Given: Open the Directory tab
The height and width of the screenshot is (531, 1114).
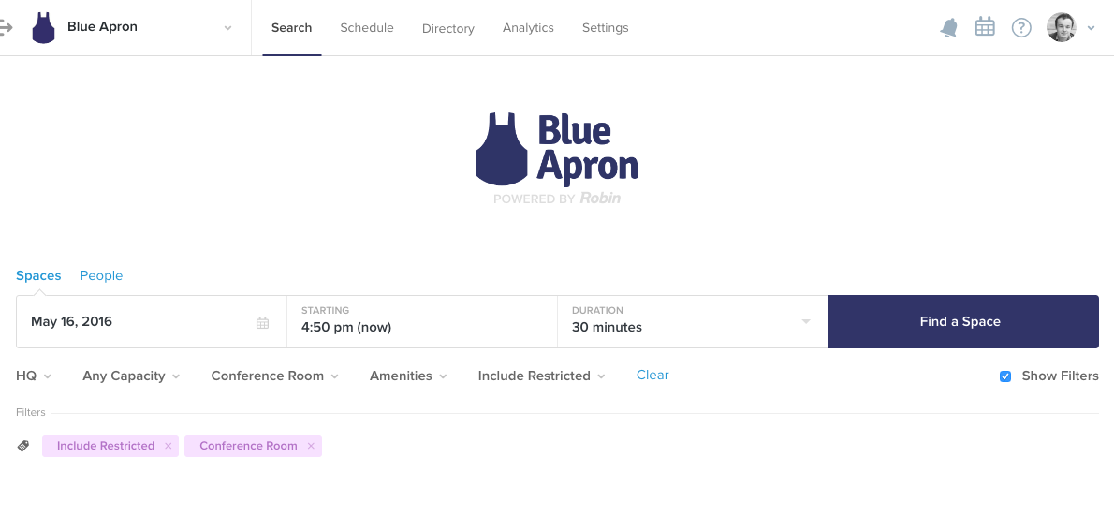Looking at the screenshot, I should [447, 28].
